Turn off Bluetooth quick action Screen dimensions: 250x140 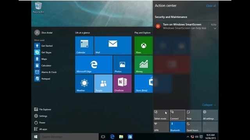pyautogui.click(x=177, y=127)
